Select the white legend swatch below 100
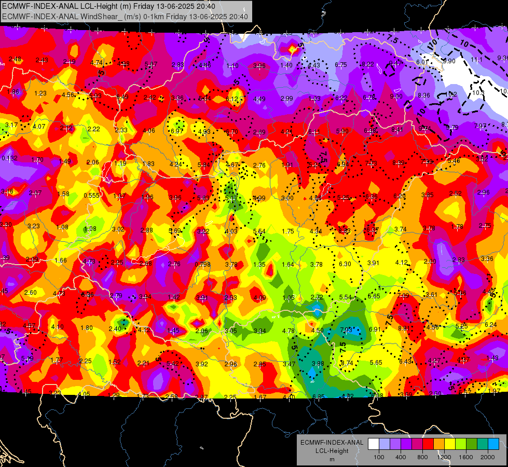This screenshot has height=467, width=508. coord(373,444)
